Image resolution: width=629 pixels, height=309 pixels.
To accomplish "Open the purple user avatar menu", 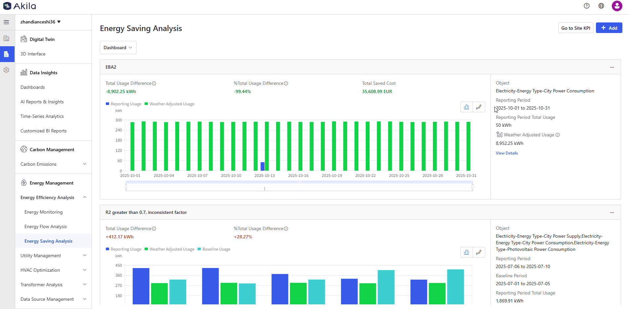I will coord(617,6).
